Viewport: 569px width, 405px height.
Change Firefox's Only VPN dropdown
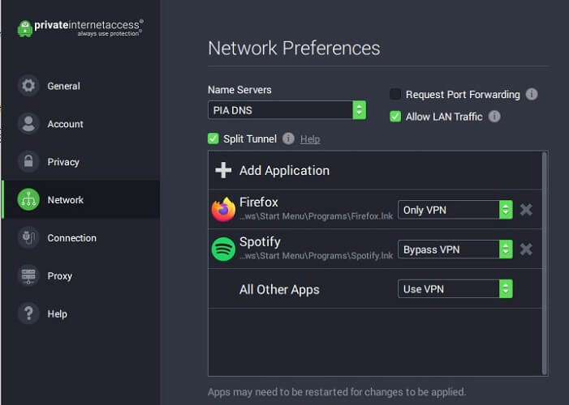pyautogui.click(x=455, y=210)
